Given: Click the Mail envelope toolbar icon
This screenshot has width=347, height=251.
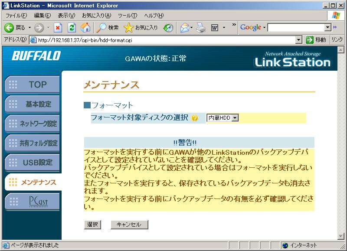Looking at the screenshot, I should (185, 28).
